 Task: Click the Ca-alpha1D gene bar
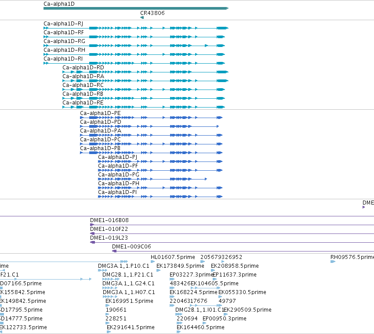coord(136,8)
